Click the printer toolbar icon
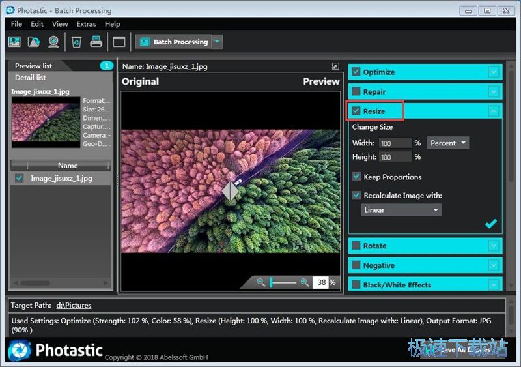The image size is (521, 367). point(96,42)
